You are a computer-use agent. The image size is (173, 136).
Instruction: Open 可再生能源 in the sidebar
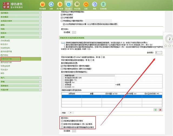5,66
